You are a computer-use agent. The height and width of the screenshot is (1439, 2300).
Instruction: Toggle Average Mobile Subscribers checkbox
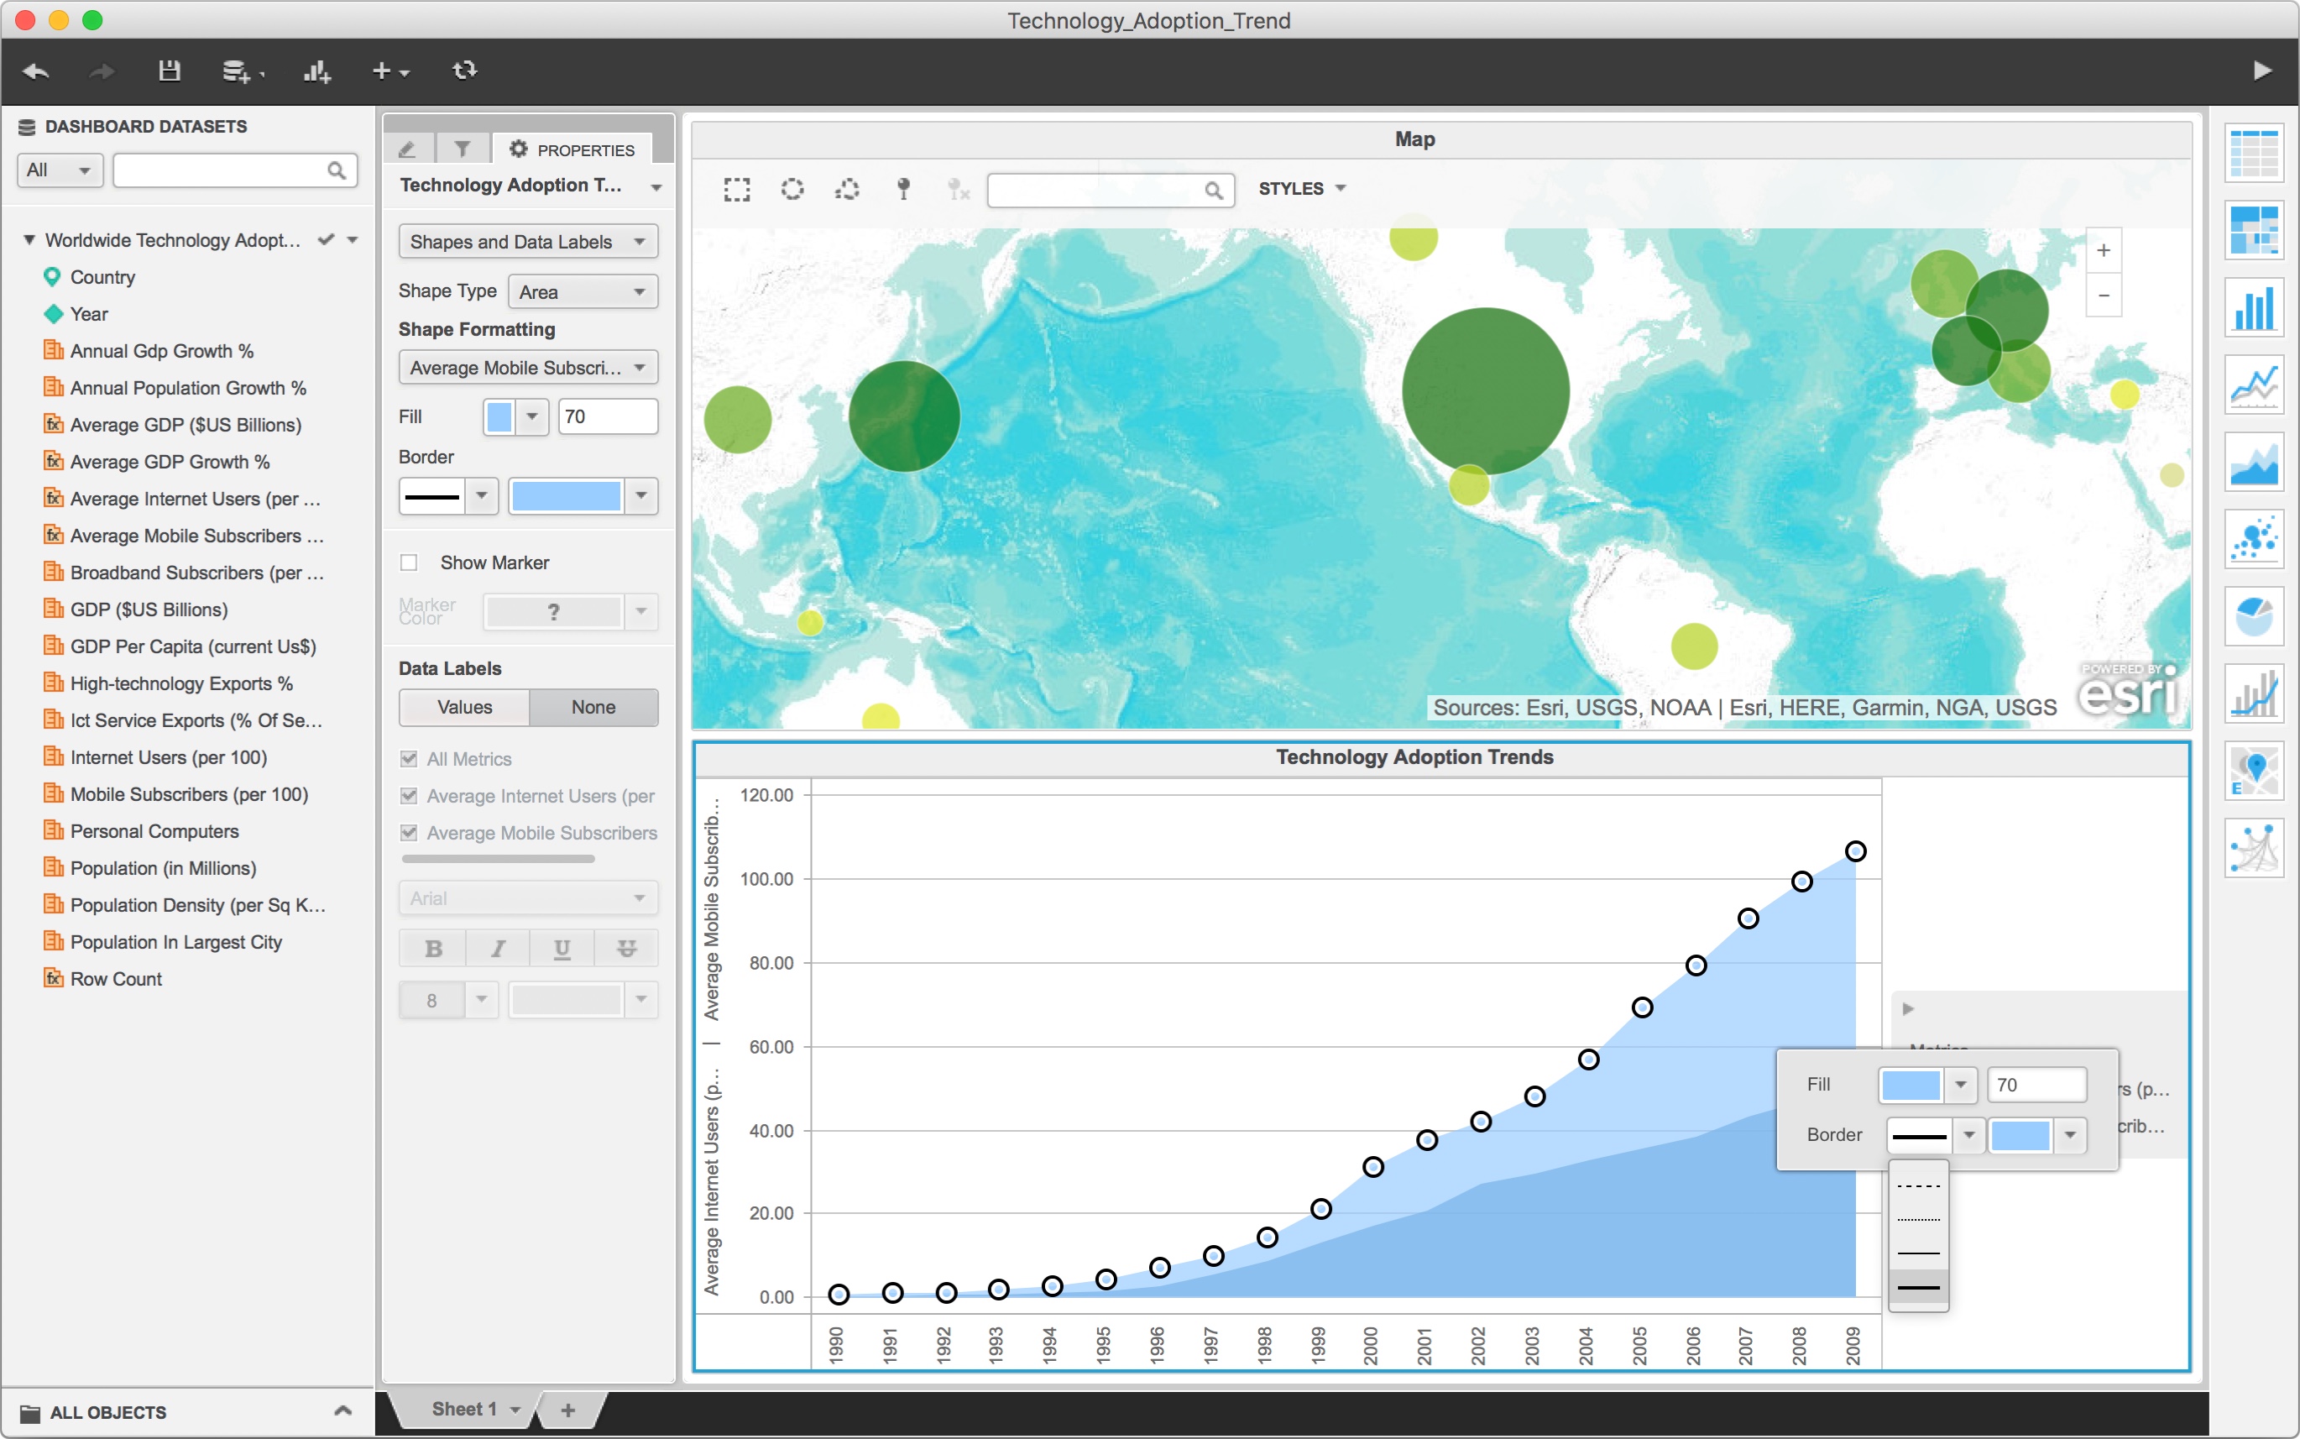click(x=409, y=833)
